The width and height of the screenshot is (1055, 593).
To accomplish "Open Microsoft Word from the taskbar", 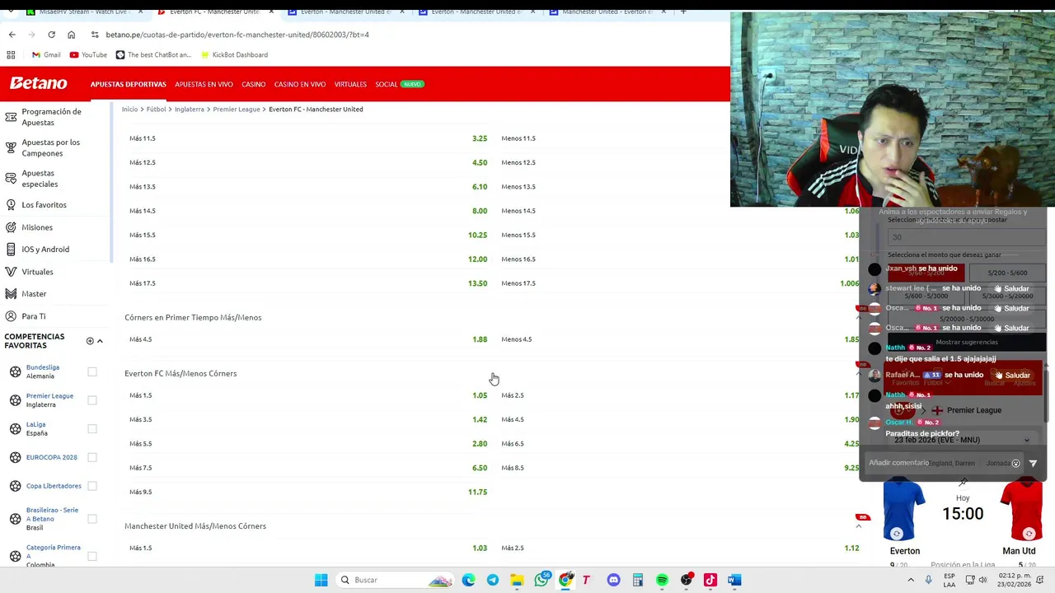I will (x=734, y=580).
